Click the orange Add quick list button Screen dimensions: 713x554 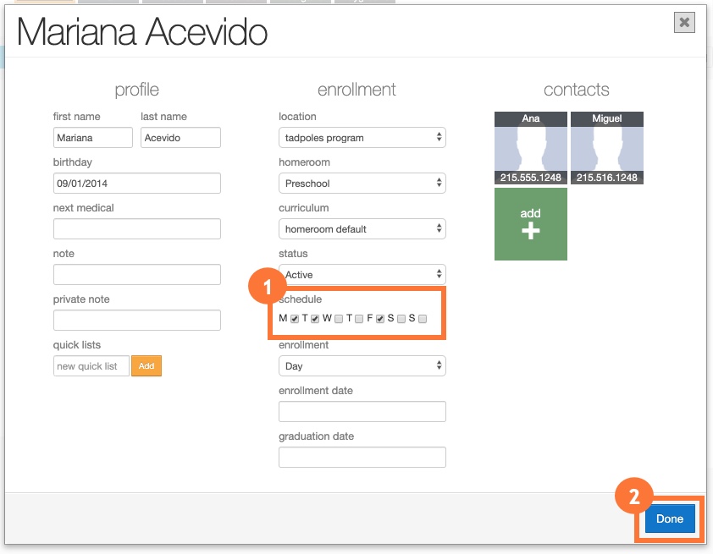[x=146, y=366]
